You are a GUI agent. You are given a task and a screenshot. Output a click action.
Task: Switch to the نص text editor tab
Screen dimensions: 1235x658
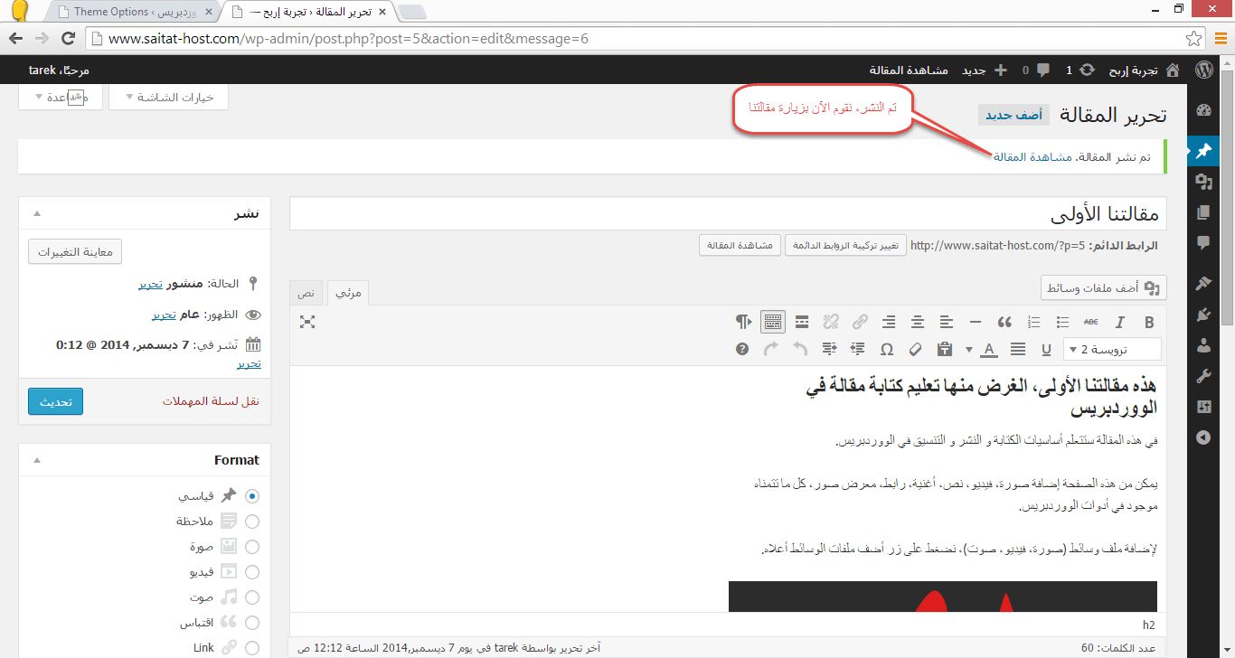coord(307,293)
